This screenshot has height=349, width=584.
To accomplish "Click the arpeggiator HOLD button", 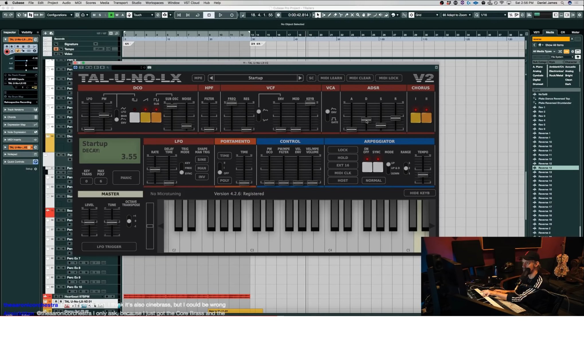I will click(x=343, y=158).
